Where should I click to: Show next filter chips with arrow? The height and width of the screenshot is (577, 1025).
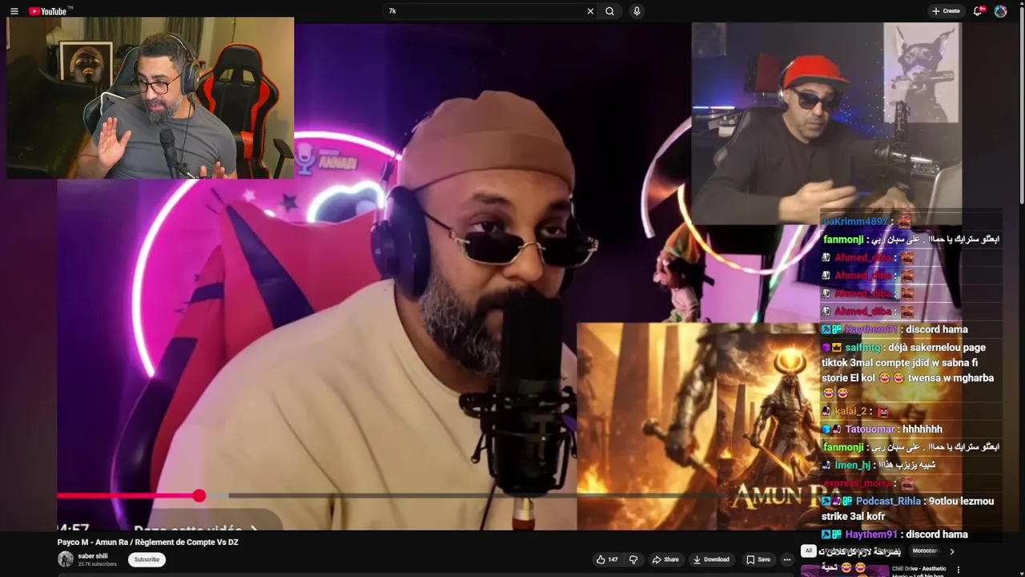tap(952, 551)
